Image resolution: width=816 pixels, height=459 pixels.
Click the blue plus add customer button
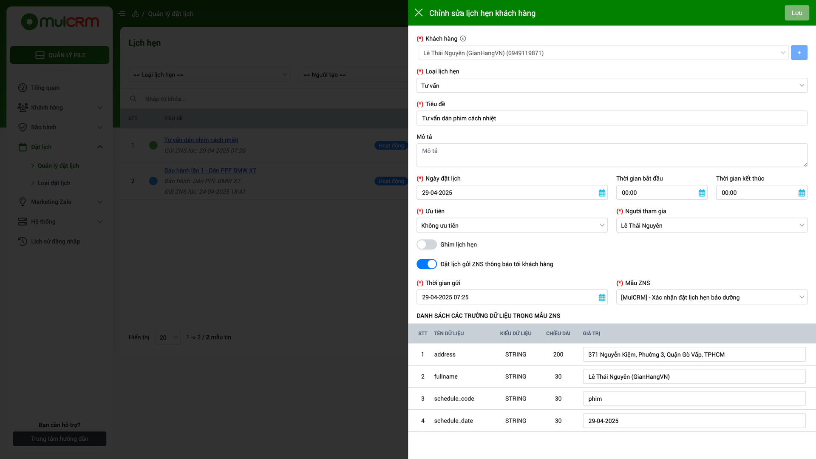pos(799,53)
